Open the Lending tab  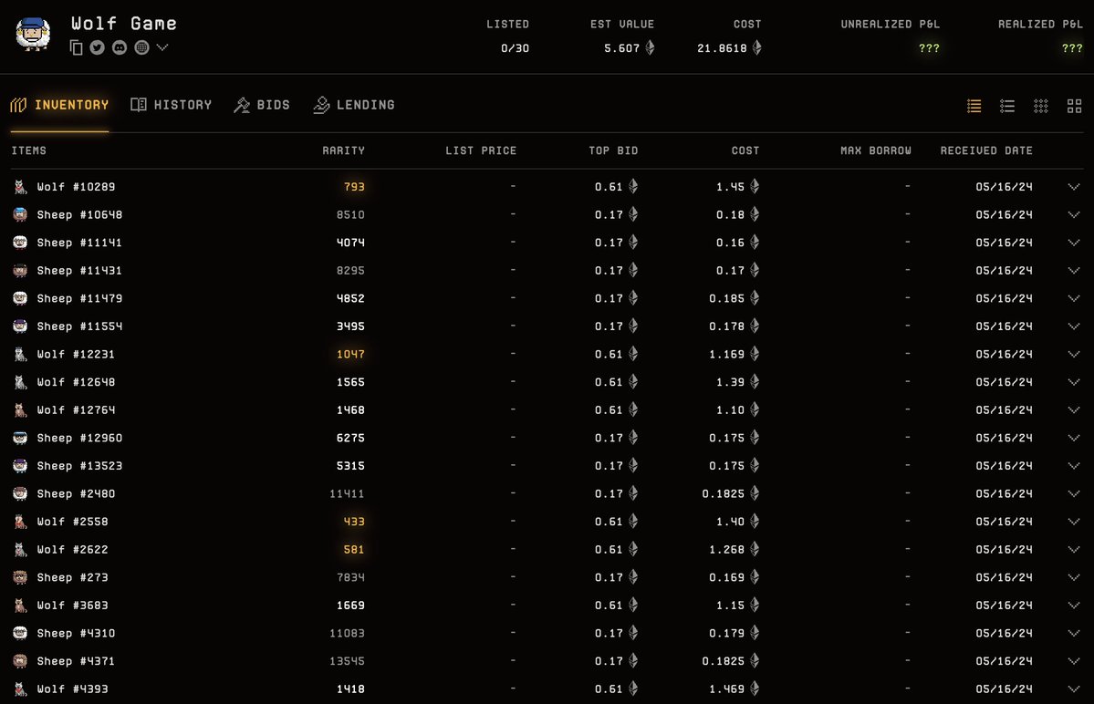coord(354,105)
